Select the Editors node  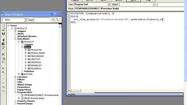(x=21, y=79)
